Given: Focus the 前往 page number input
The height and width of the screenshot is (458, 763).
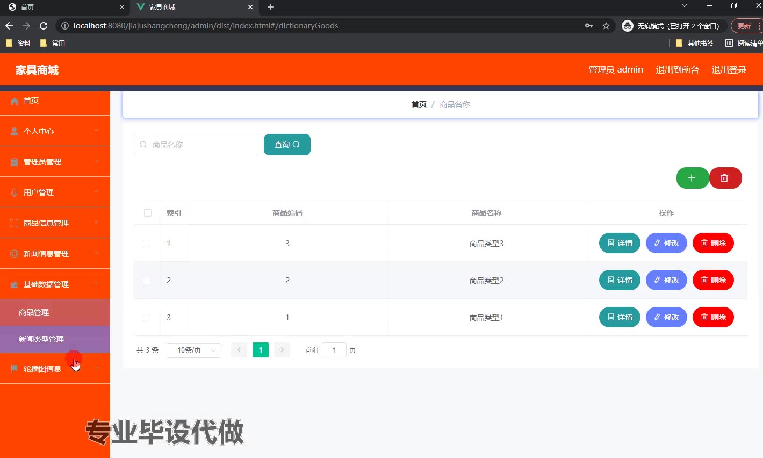Looking at the screenshot, I should pyautogui.click(x=334, y=350).
